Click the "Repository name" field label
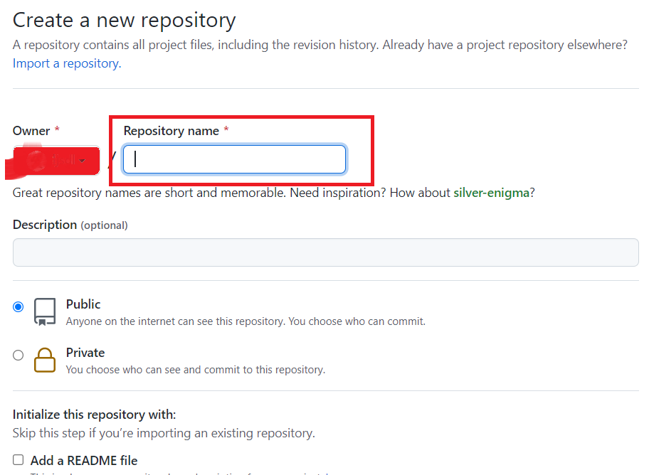Viewport: 654px width, 475px height. [x=171, y=131]
